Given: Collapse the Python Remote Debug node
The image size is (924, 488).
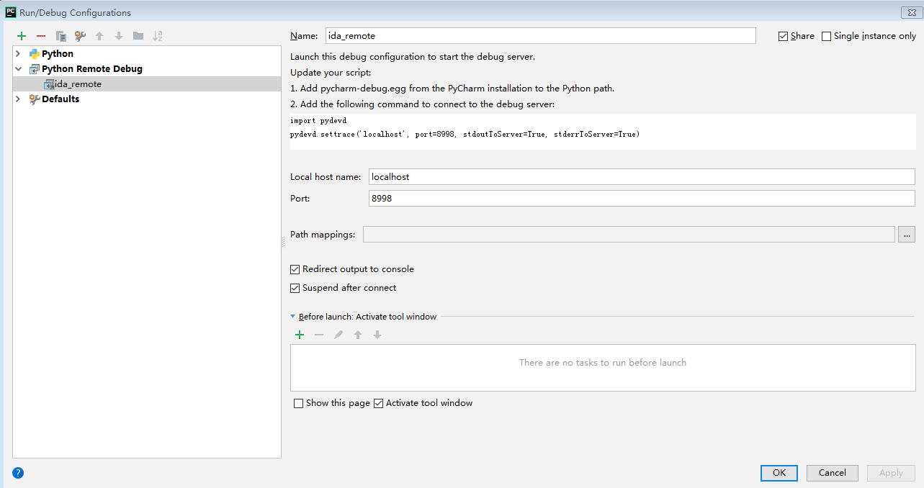Looking at the screenshot, I should pos(19,69).
